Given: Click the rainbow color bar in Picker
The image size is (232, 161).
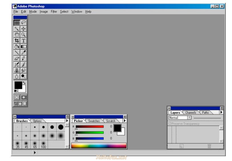Looking at the screenshot, I should [x=99, y=146].
